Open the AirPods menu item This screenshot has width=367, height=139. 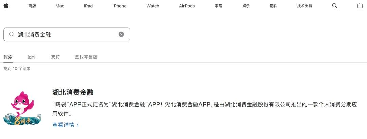187,6
